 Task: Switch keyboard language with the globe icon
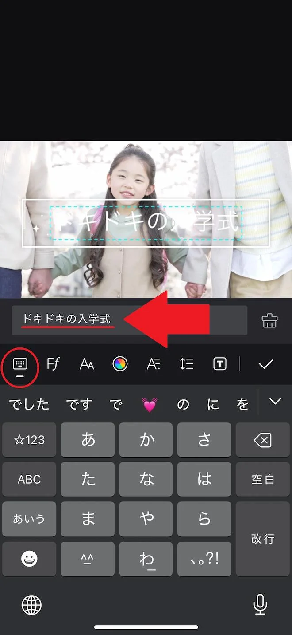click(32, 604)
